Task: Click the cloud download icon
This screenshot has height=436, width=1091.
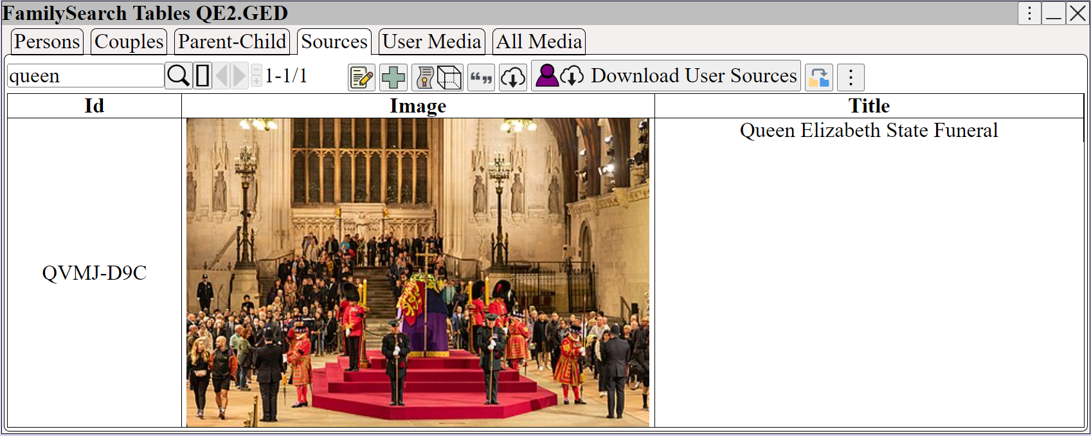Action: click(x=513, y=77)
